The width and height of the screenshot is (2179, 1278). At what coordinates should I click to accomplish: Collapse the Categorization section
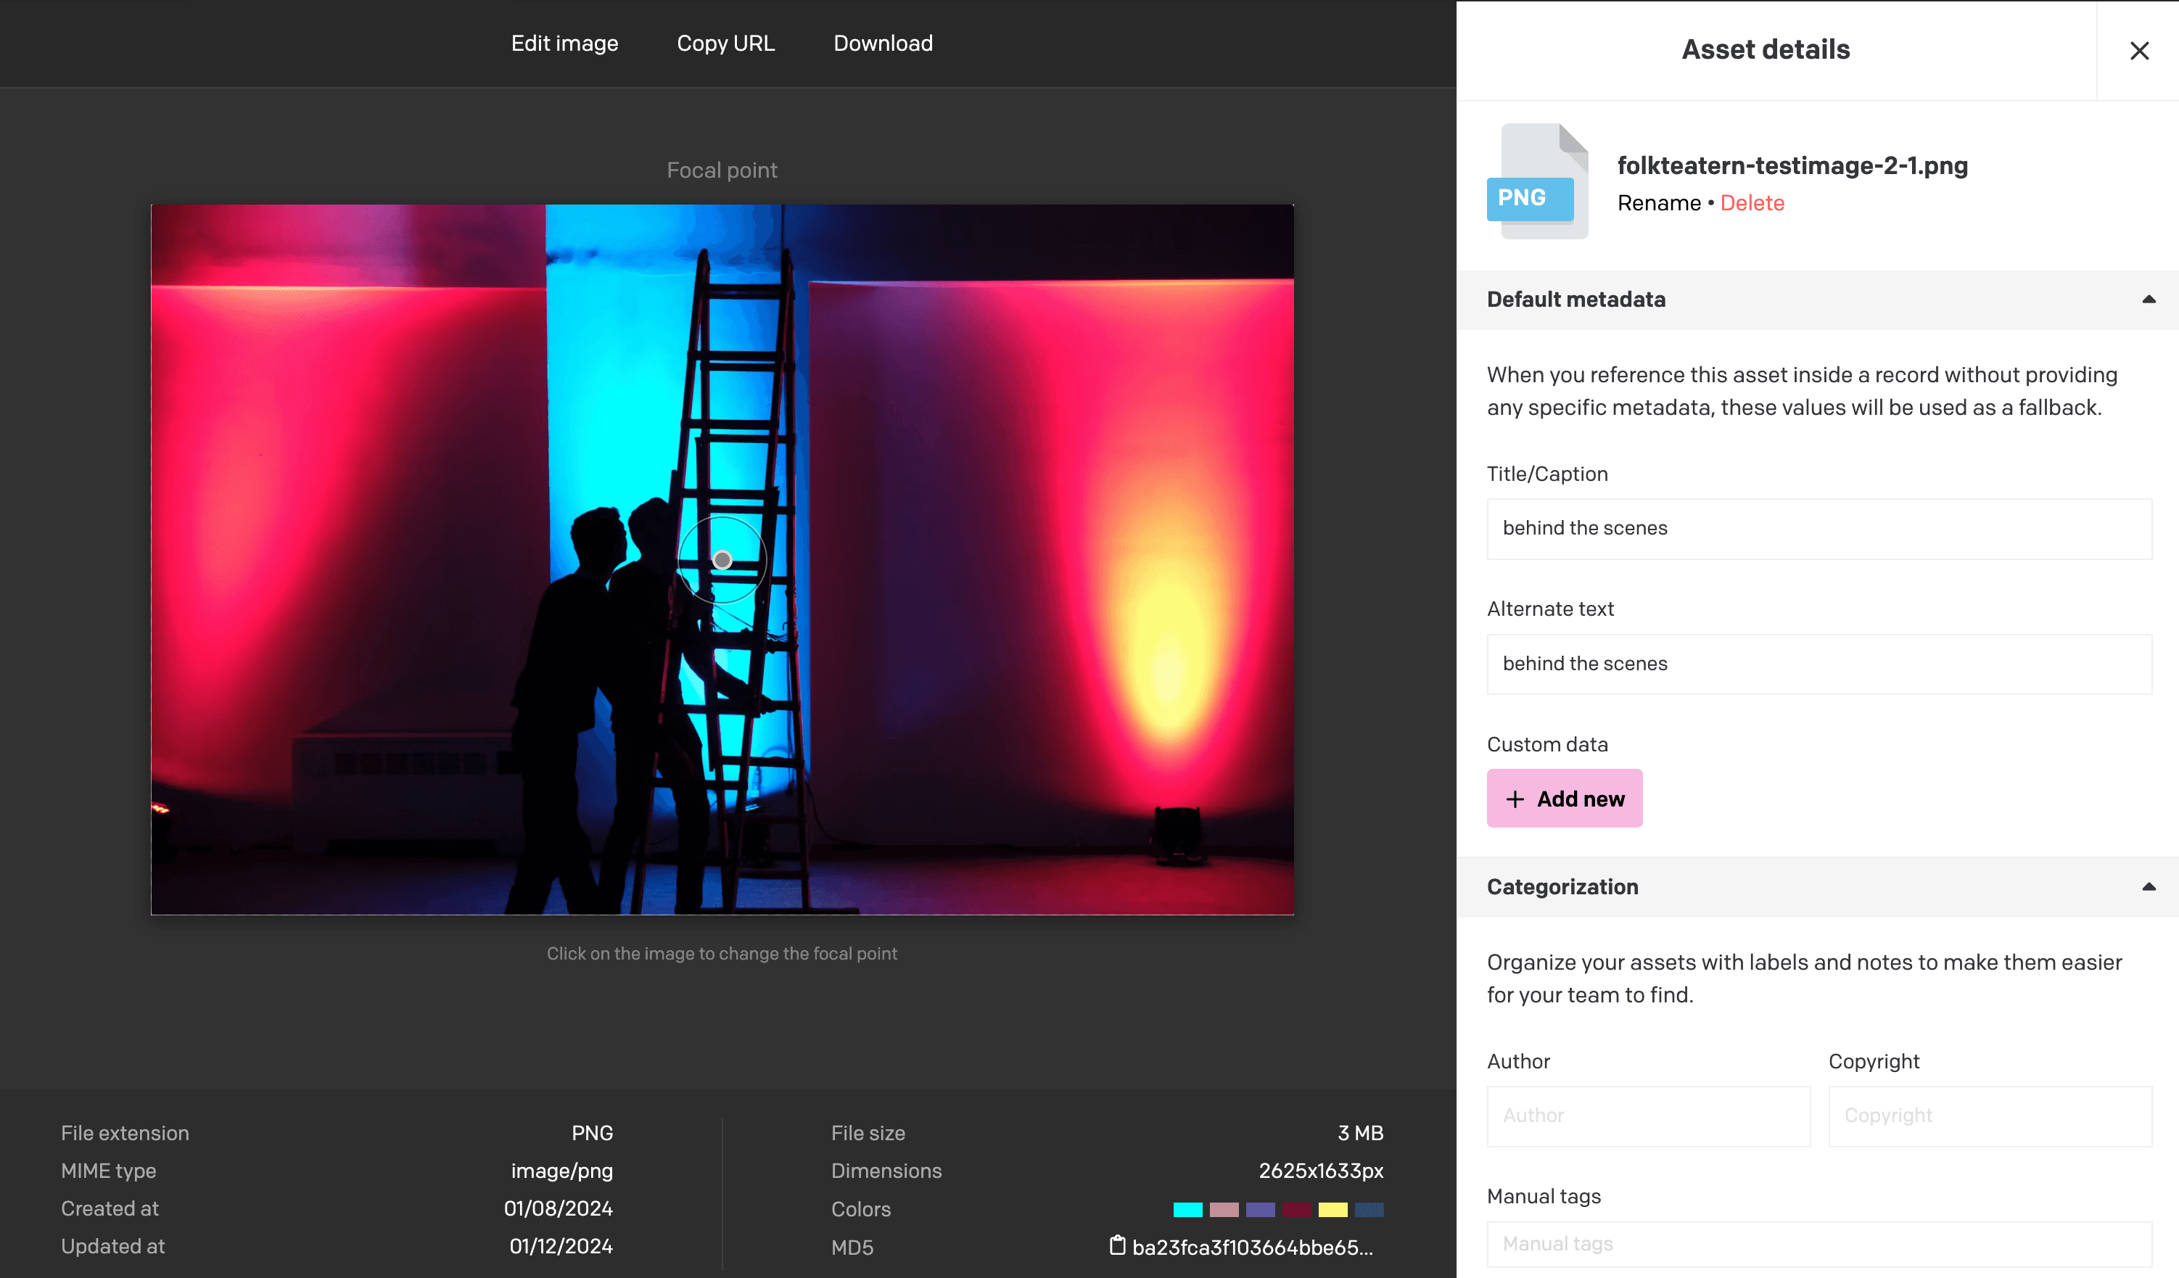coord(2148,886)
